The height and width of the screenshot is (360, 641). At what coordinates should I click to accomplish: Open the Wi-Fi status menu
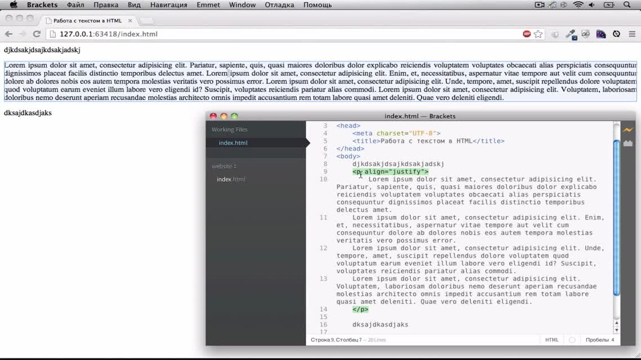coord(578,5)
